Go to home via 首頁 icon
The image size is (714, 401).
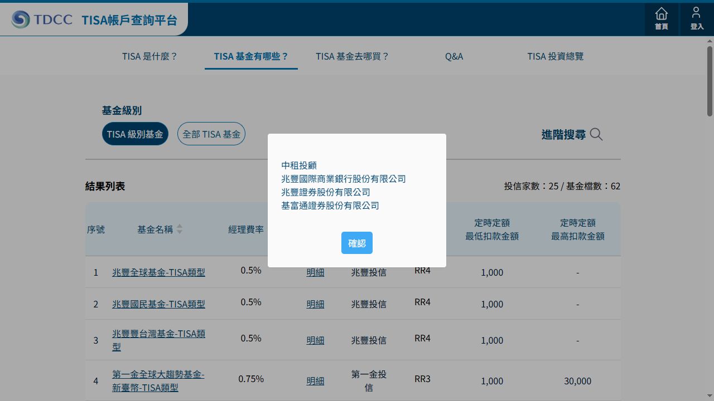(661, 19)
